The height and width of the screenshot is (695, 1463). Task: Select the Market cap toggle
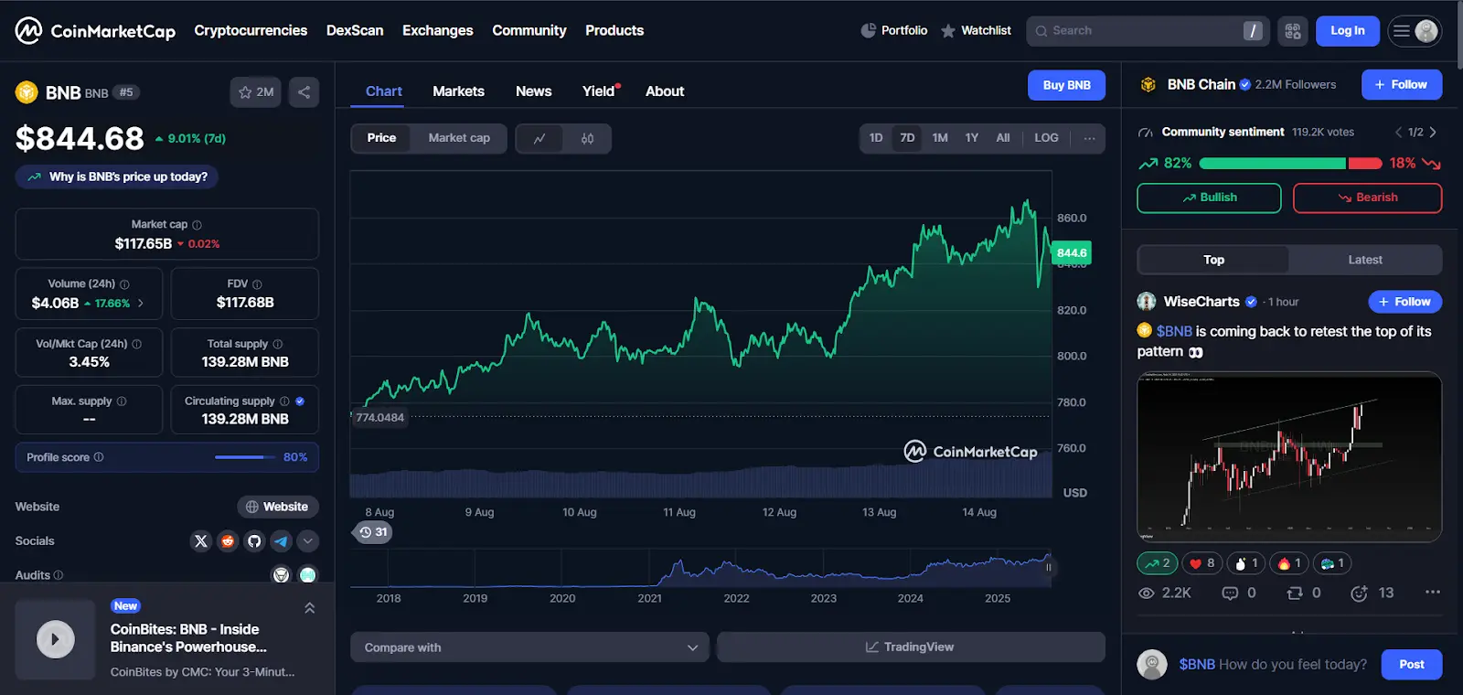tap(459, 138)
